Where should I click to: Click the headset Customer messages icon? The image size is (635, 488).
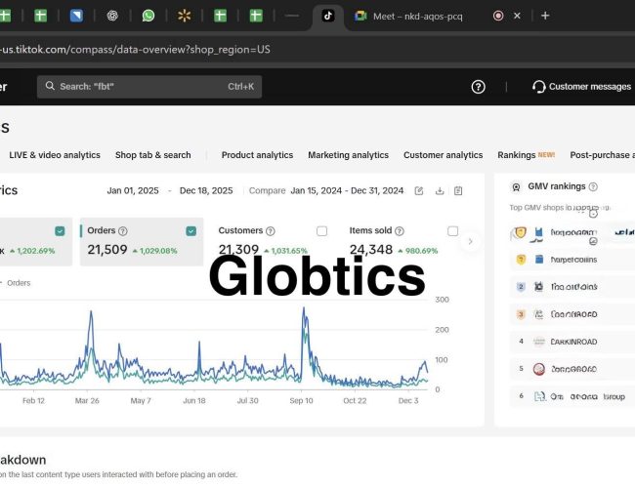coord(539,87)
